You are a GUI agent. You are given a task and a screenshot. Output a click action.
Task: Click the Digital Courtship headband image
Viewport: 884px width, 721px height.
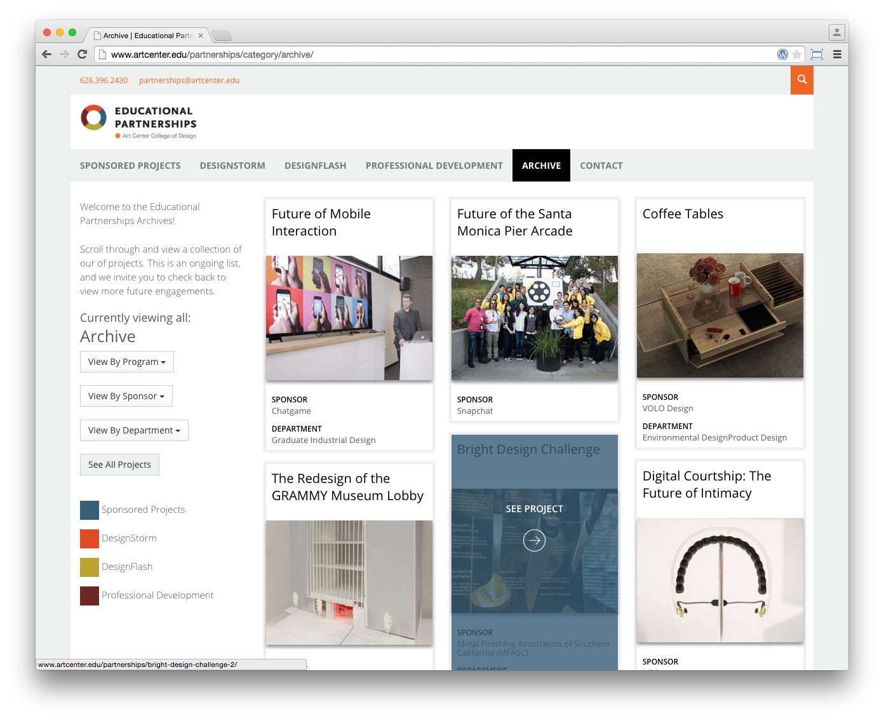pyautogui.click(x=720, y=580)
